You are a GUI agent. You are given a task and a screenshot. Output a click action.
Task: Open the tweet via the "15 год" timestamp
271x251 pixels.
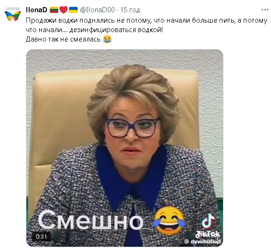(130, 10)
